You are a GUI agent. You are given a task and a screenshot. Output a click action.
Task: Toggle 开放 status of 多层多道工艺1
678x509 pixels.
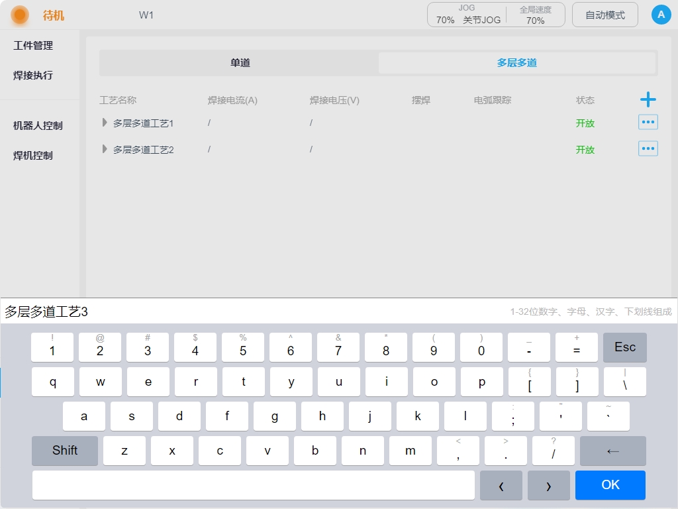[585, 123]
